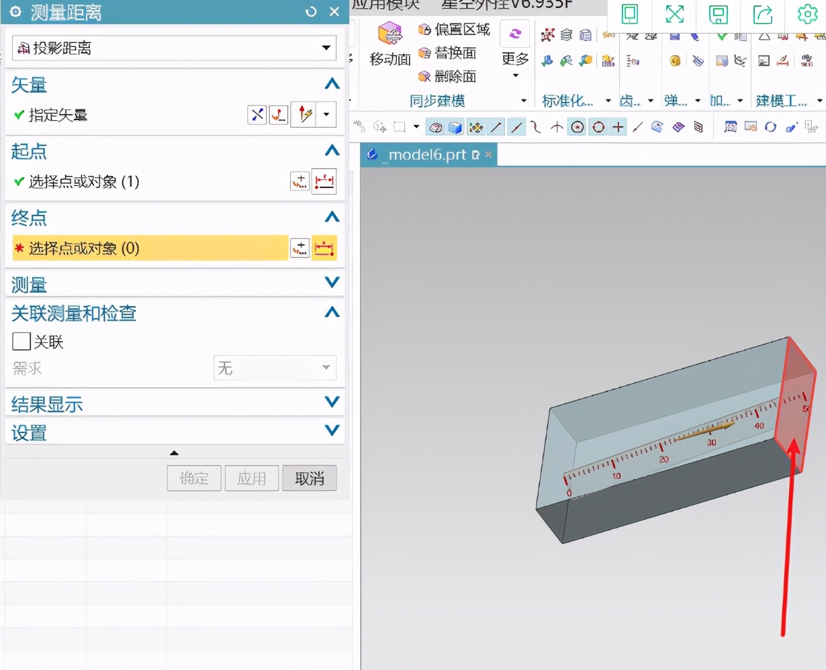Open the 建模工 group dropdown
Viewport: 826px width, 670px height.
click(x=820, y=101)
